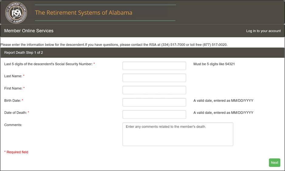Click the Retirement Systems of Alabama title

point(83,12)
